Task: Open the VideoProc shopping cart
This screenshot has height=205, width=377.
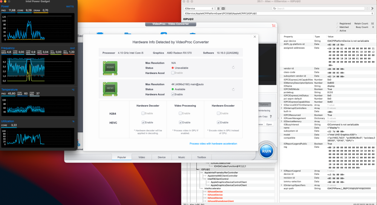Action: click(273, 26)
